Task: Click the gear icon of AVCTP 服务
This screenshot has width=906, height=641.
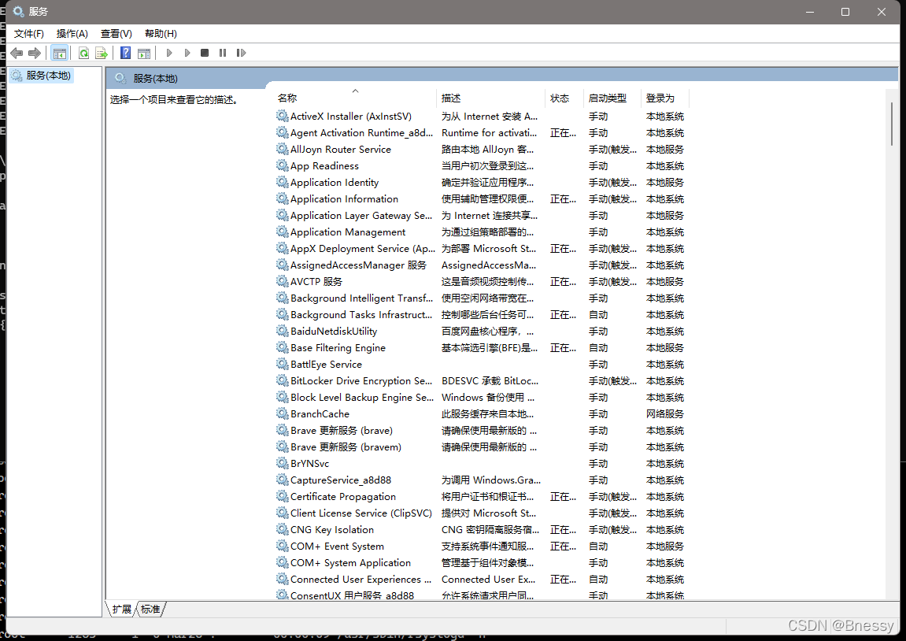Action: pos(283,281)
